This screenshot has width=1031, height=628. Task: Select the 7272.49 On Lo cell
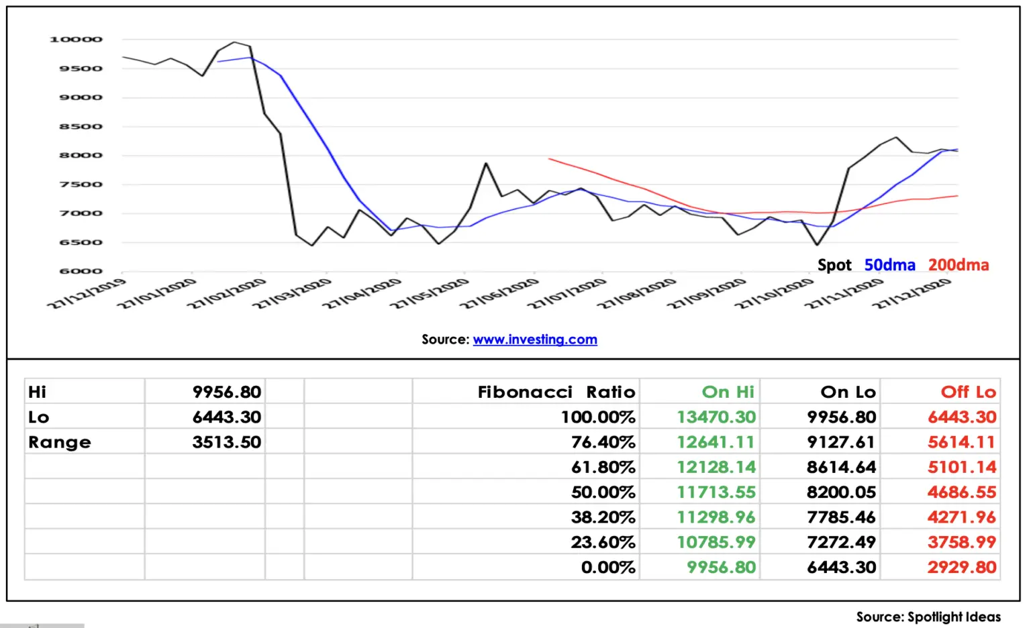pyautogui.click(x=820, y=542)
